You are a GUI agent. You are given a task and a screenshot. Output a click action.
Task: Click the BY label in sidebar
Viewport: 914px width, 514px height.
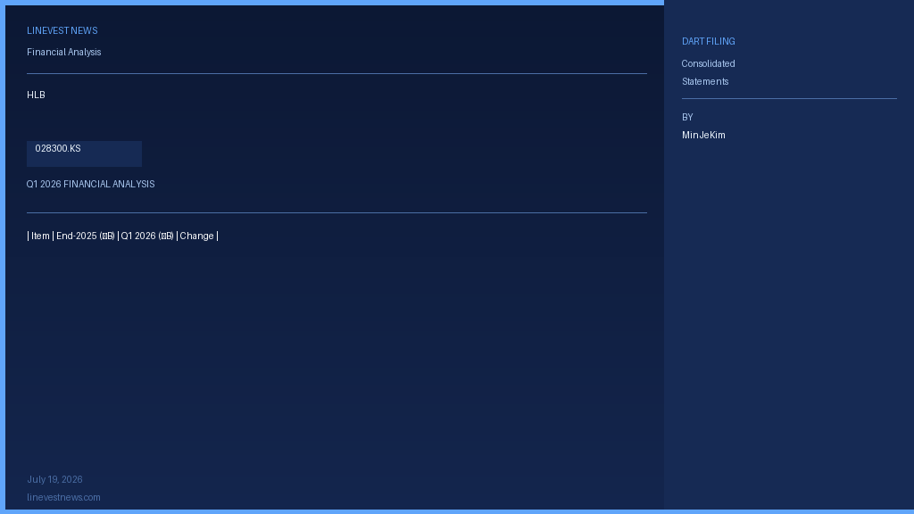click(687, 117)
